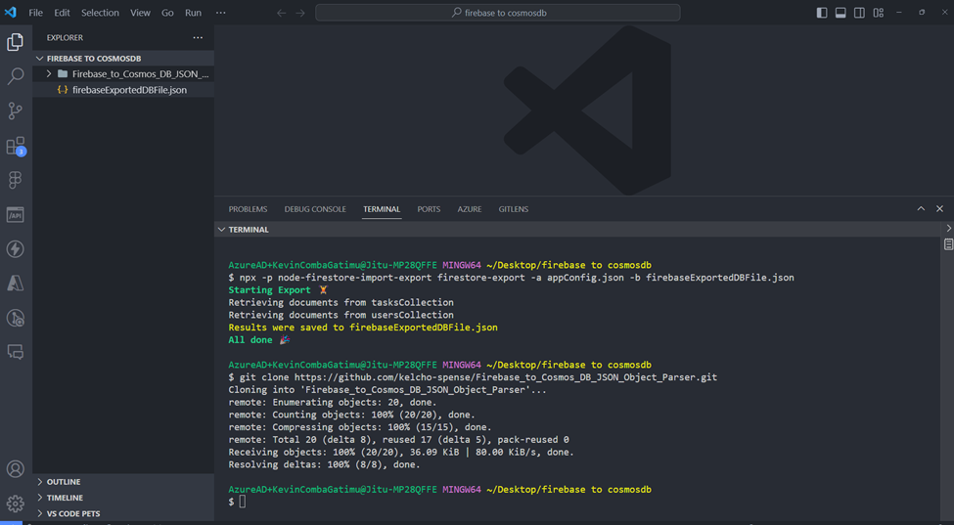Click the terminal input prompt cursor

[242, 502]
